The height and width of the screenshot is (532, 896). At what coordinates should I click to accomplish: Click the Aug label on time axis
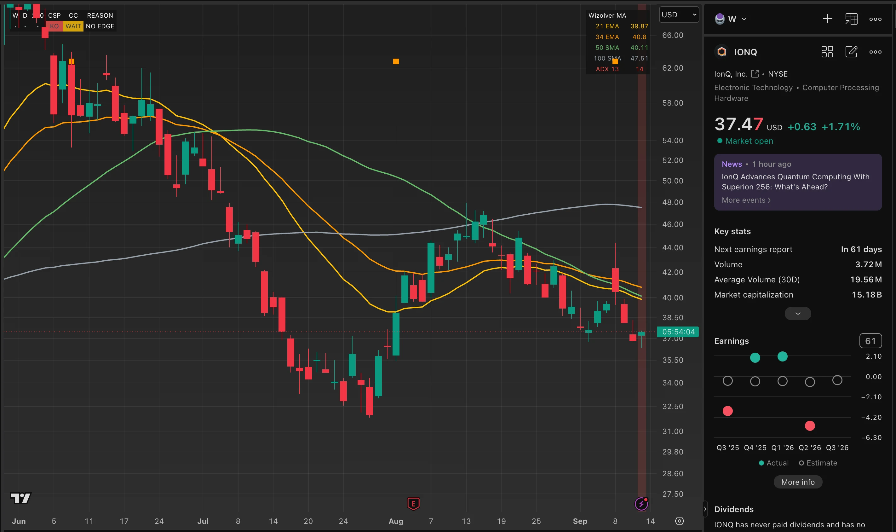395,521
